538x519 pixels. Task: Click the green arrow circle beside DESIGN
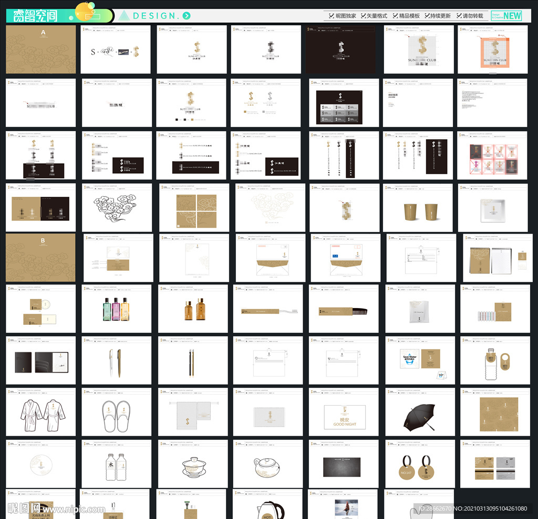pyautogui.click(x=187, y=15)
